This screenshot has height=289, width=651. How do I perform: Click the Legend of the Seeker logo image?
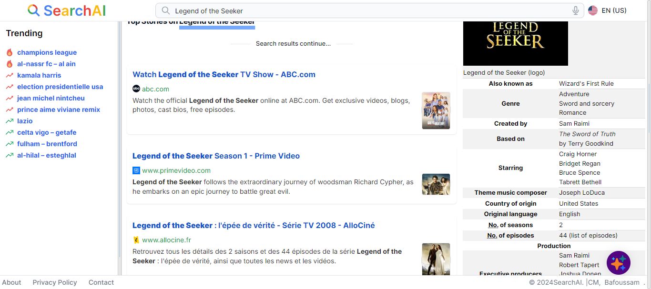click(x=515, y=43)
